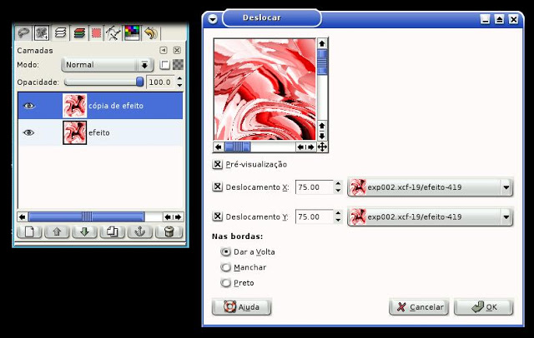Toggle the Pré-visualização checkbox
Viewport: 534px width, 338px height.
(x=218, y=165)
